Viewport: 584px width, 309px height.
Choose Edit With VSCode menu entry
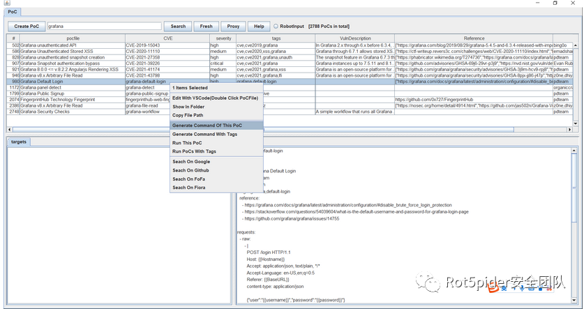point(216,98)
